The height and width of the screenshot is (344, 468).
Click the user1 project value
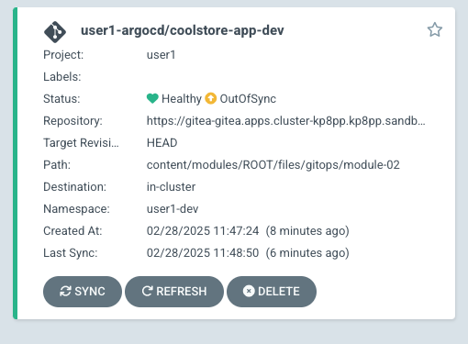point(162,55)
